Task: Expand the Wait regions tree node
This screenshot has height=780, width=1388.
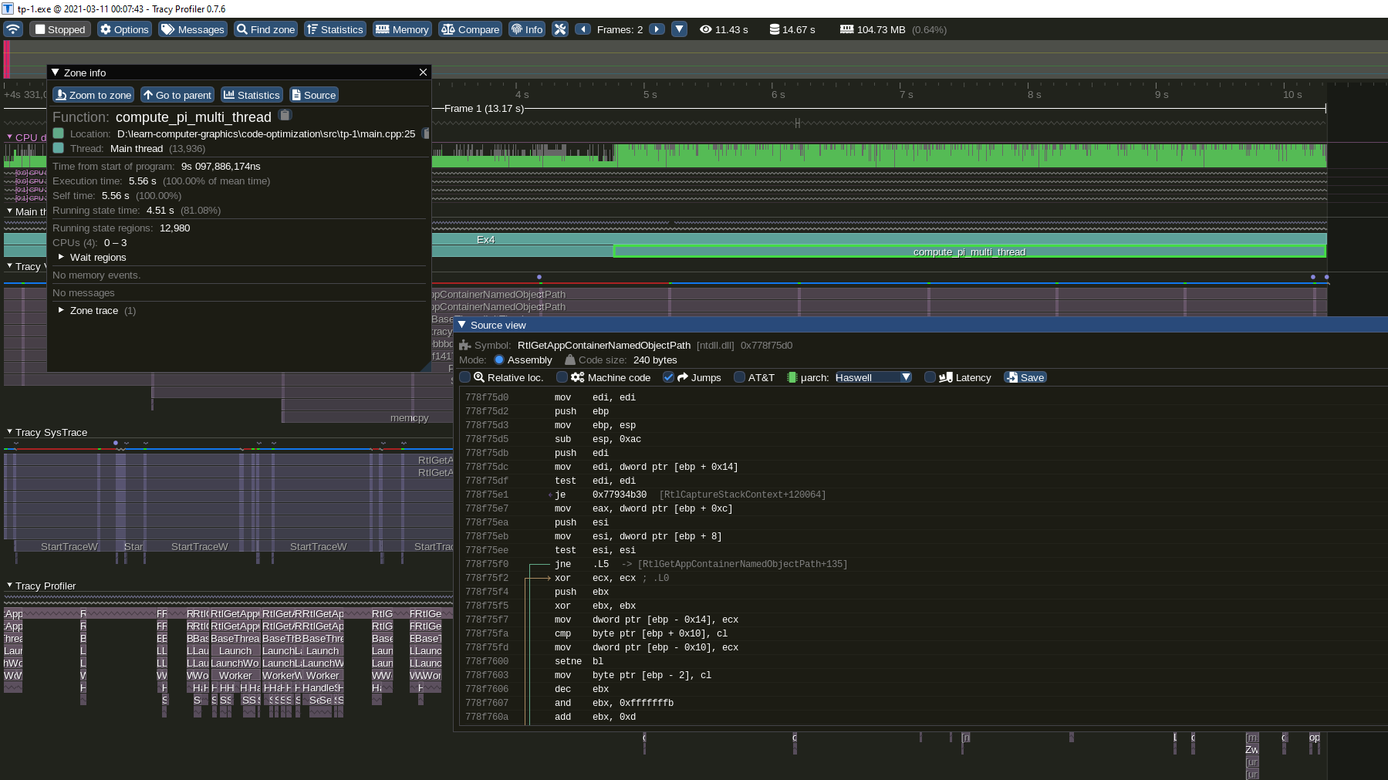Action: click(61, 257)
